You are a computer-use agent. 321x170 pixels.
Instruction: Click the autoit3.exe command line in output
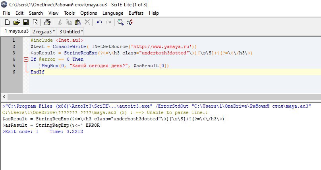pyautogui.click(x=157, y=106)
